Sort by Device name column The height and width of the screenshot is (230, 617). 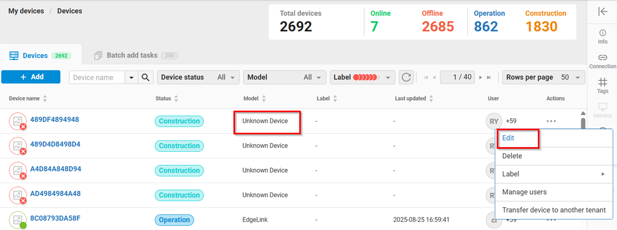click(45, 98)
